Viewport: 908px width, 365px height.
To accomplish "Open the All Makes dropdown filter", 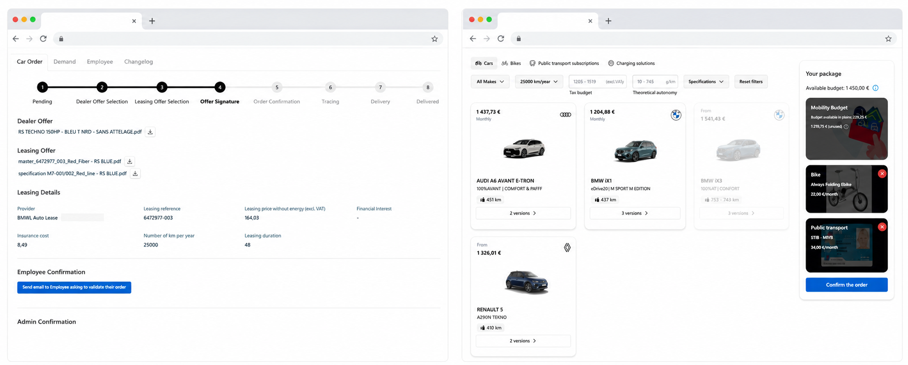I will click(x=490, y=82).
